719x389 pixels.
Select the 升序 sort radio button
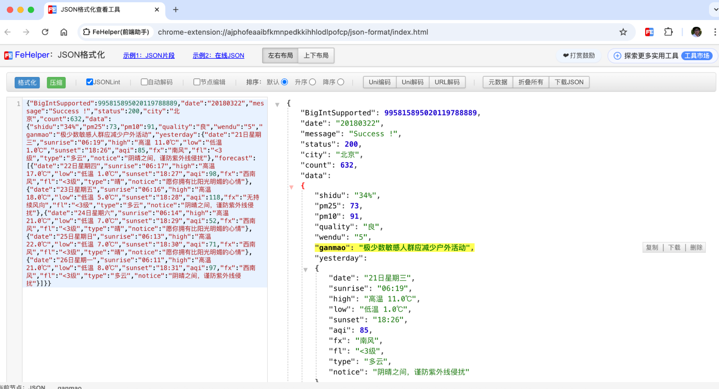click(x=312, y=82)
